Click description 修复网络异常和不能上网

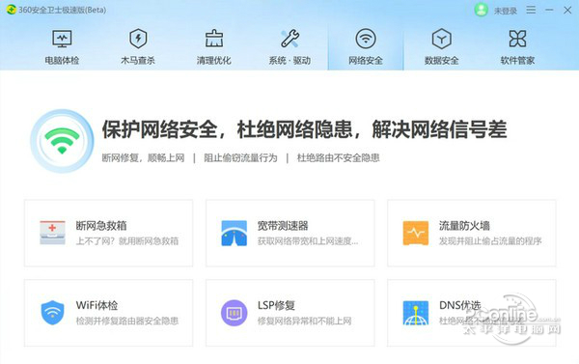coord(305,321)
